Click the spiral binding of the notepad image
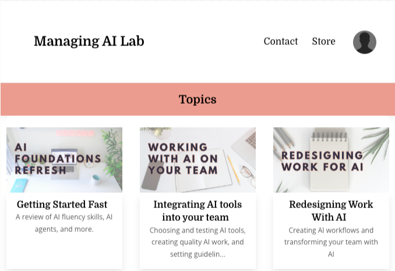Image resolution: width=395 pixels, height=271 pixels. click(330, 136)
